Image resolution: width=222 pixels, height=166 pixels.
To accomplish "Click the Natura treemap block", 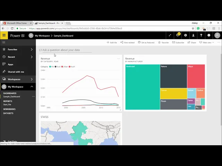I will (x=173, y=76).
